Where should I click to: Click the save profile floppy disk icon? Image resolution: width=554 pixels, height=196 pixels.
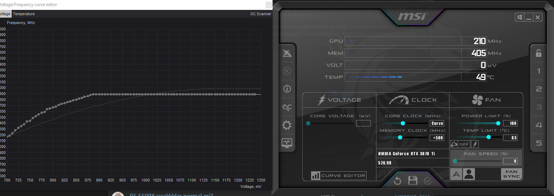click(412, 181)
